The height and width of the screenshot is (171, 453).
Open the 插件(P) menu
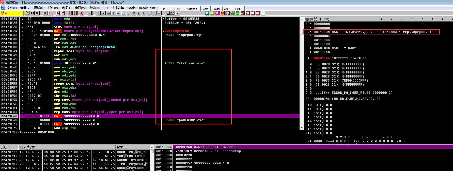pyautogui.click(x=53, y=8)
